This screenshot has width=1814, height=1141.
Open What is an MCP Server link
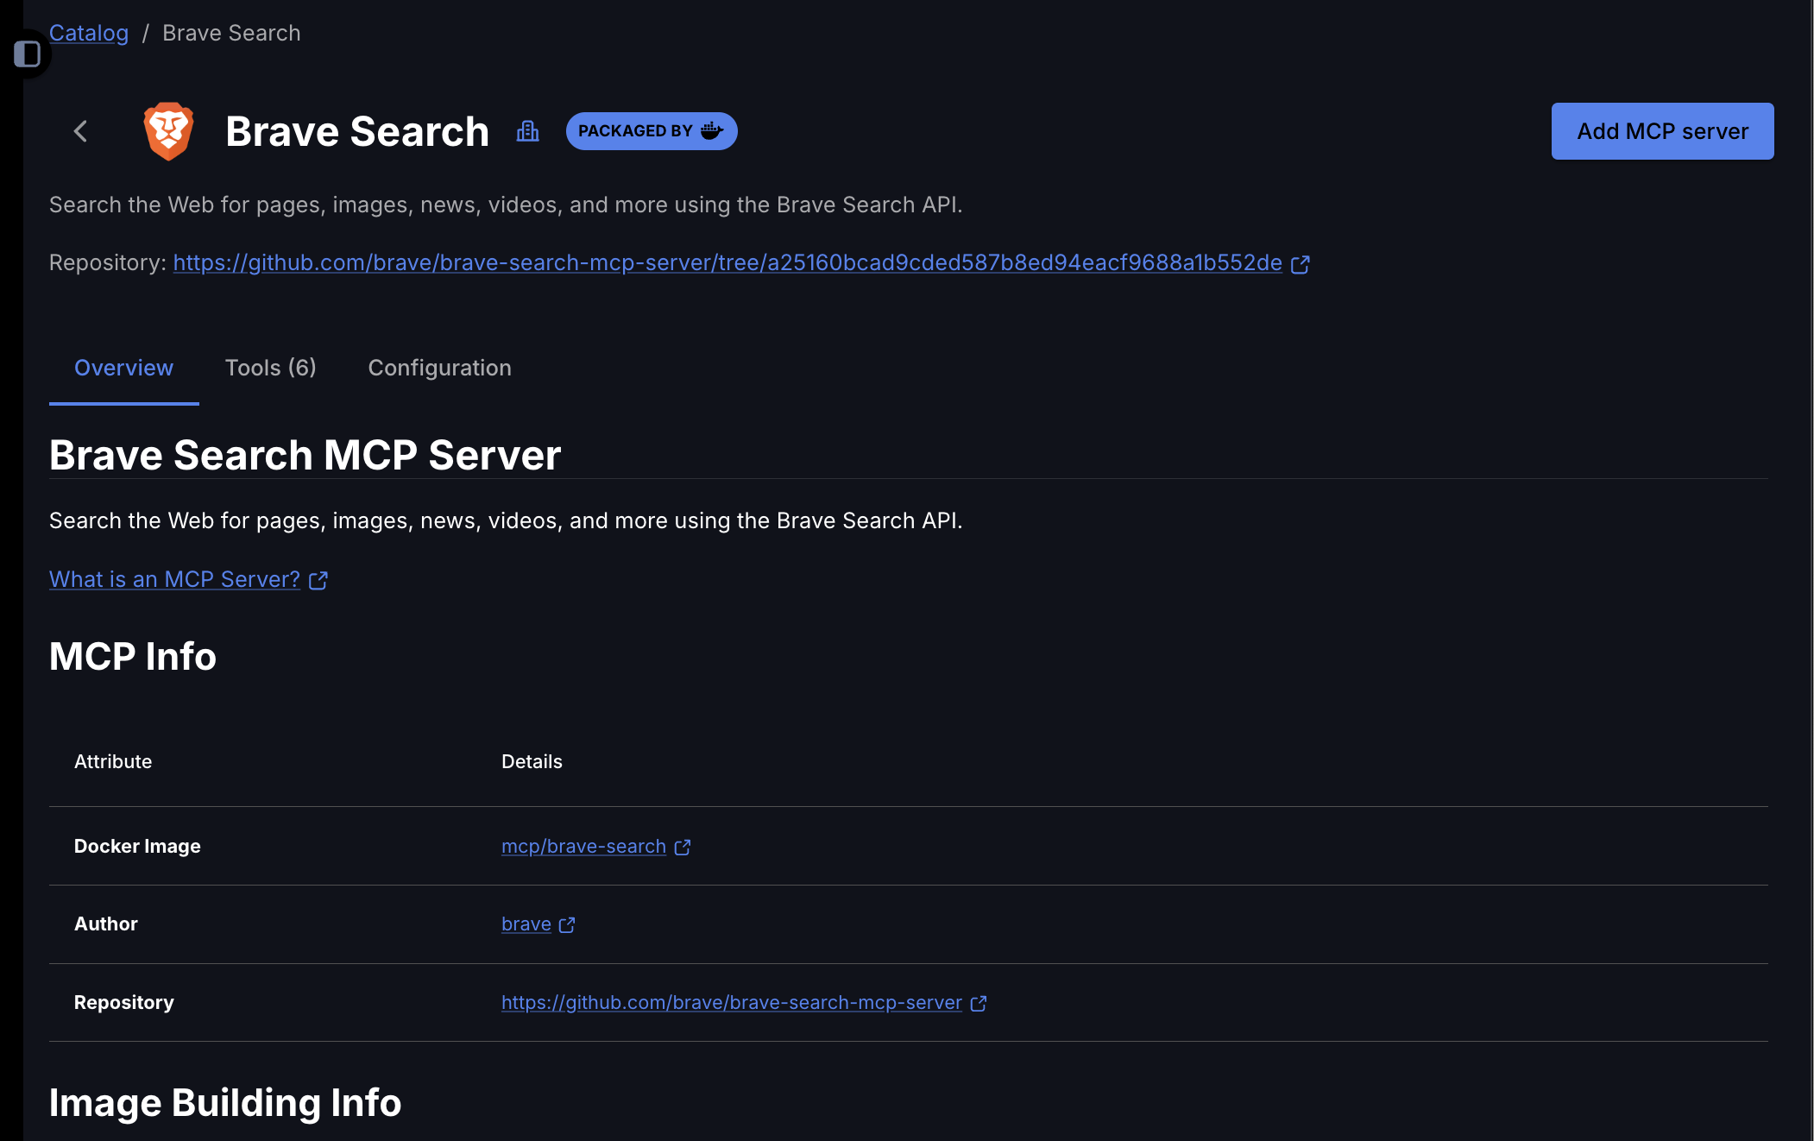(174, 579)
